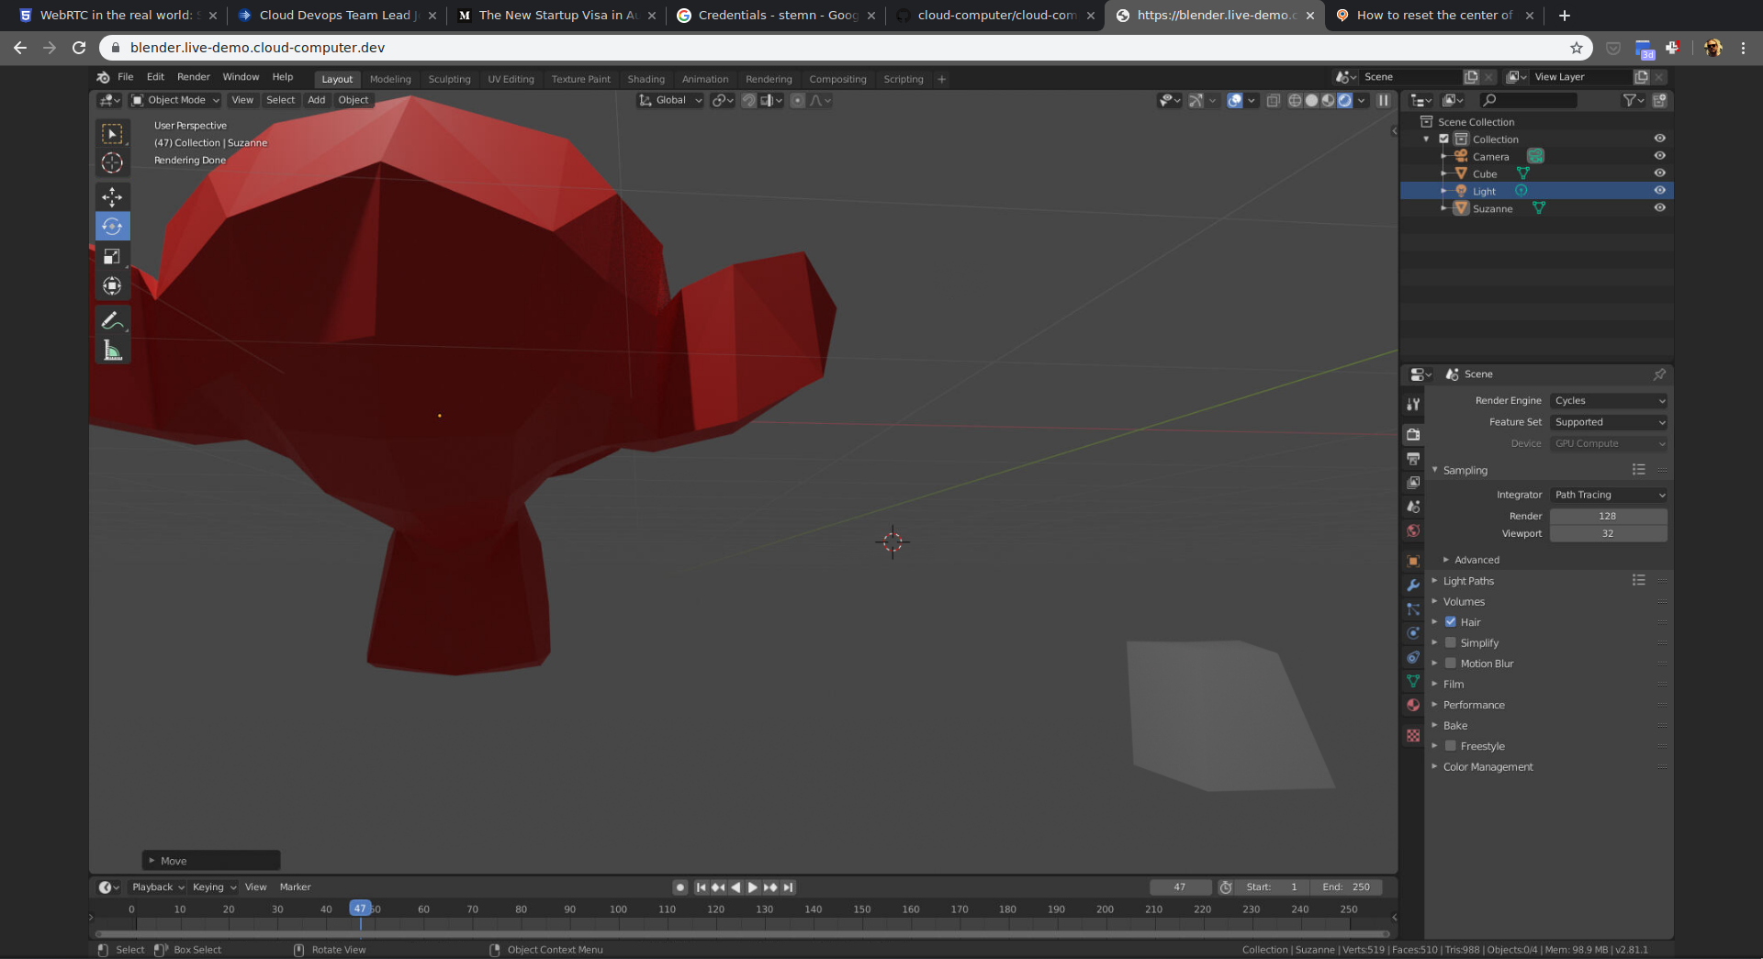This screenshot has height=959, width=1763.
Task: Switch viewport to wireframe shading
Action: click(1295, 100)
